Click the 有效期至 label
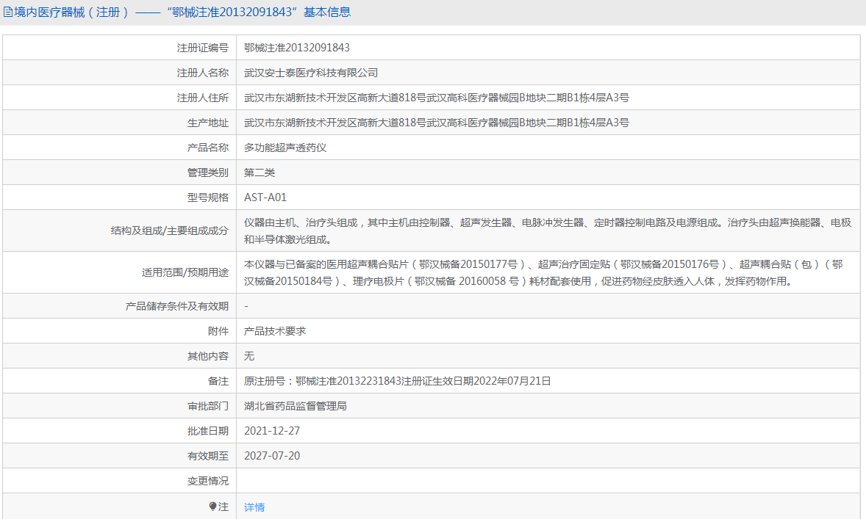 click(207, 456)
